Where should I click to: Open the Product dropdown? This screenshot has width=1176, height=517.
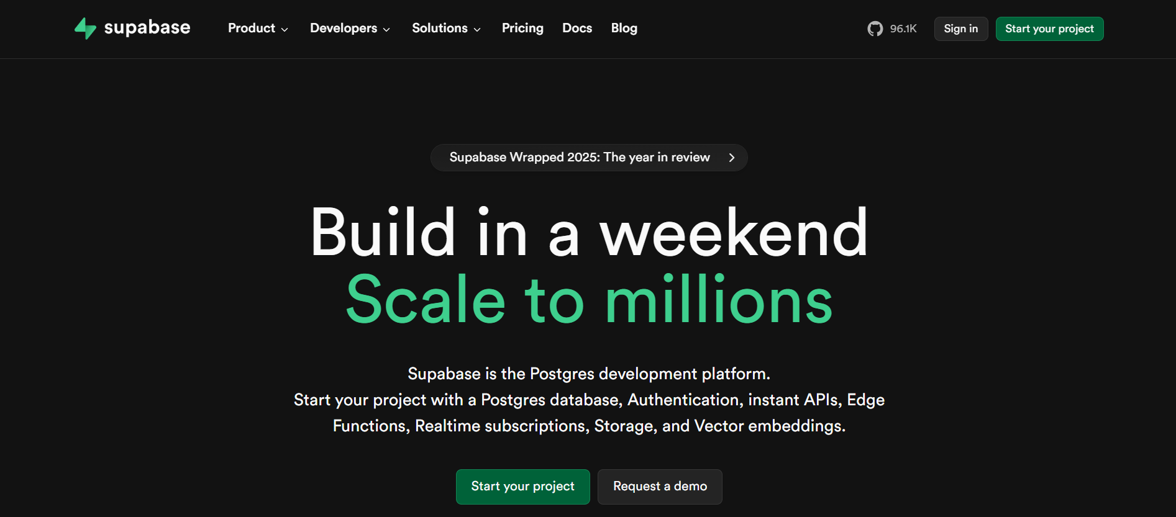[251, 28]
